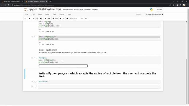Image resolution: width=189 pixels, height=106 pixels.
Task: Open the Cell menu
Action: pyautogui.click(x=54, y=14)
